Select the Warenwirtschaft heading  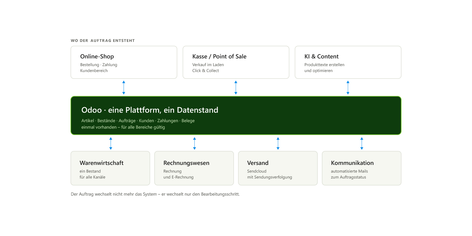click(x=101, y=163)
